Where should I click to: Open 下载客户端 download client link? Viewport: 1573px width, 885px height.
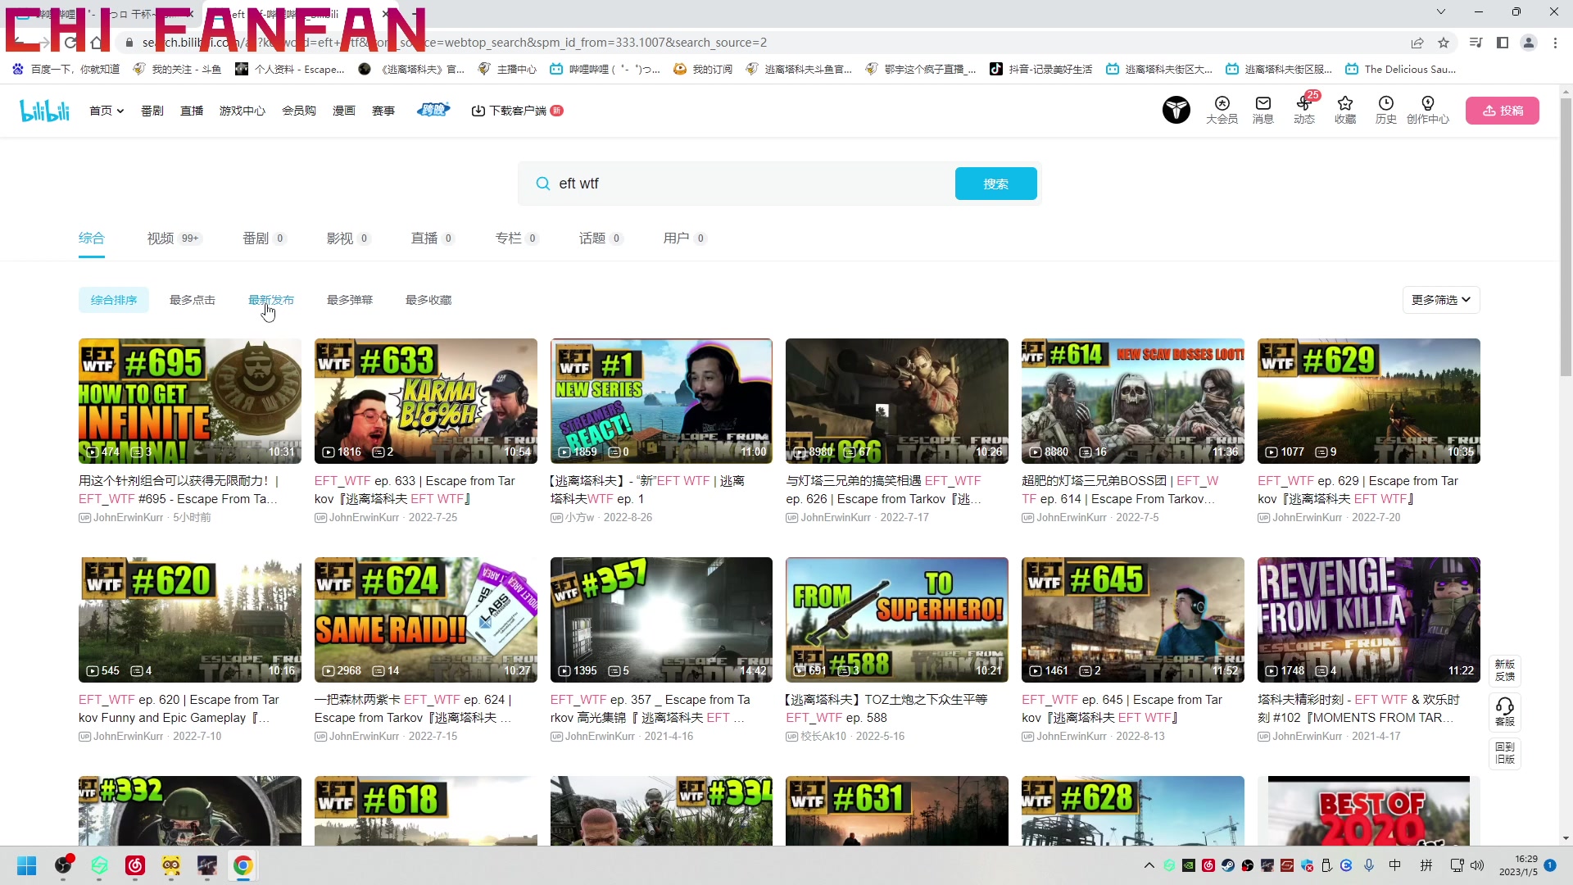[x=517, y=111]
